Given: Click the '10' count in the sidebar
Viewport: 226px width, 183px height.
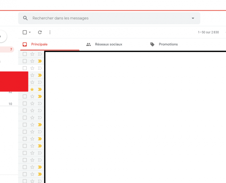Looking at the screenshot, I should point(10,104).
